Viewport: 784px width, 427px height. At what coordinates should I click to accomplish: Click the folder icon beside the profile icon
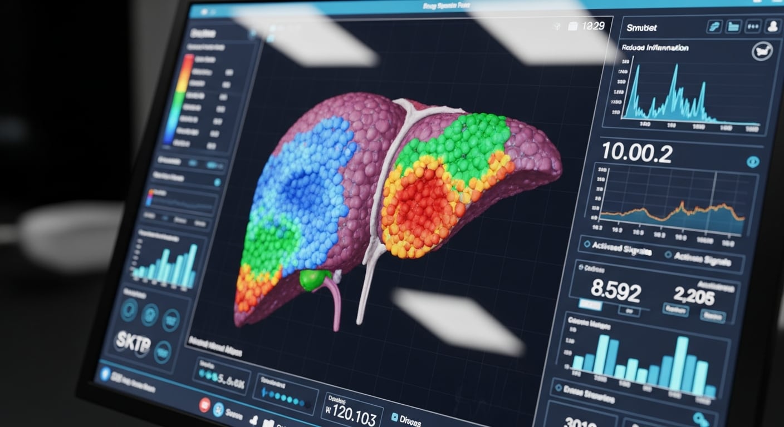(x=733, y=26)
